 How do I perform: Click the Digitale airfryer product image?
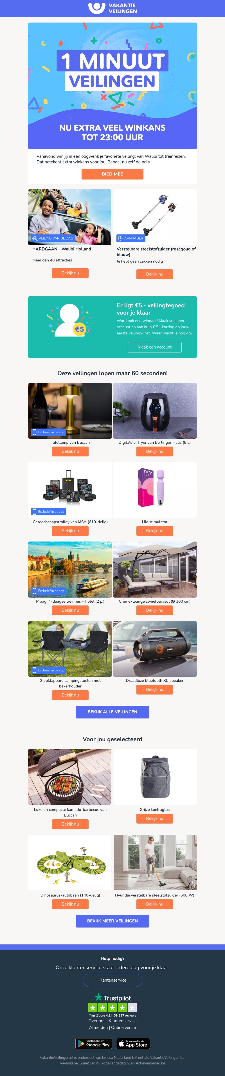(x=155, y=411)
